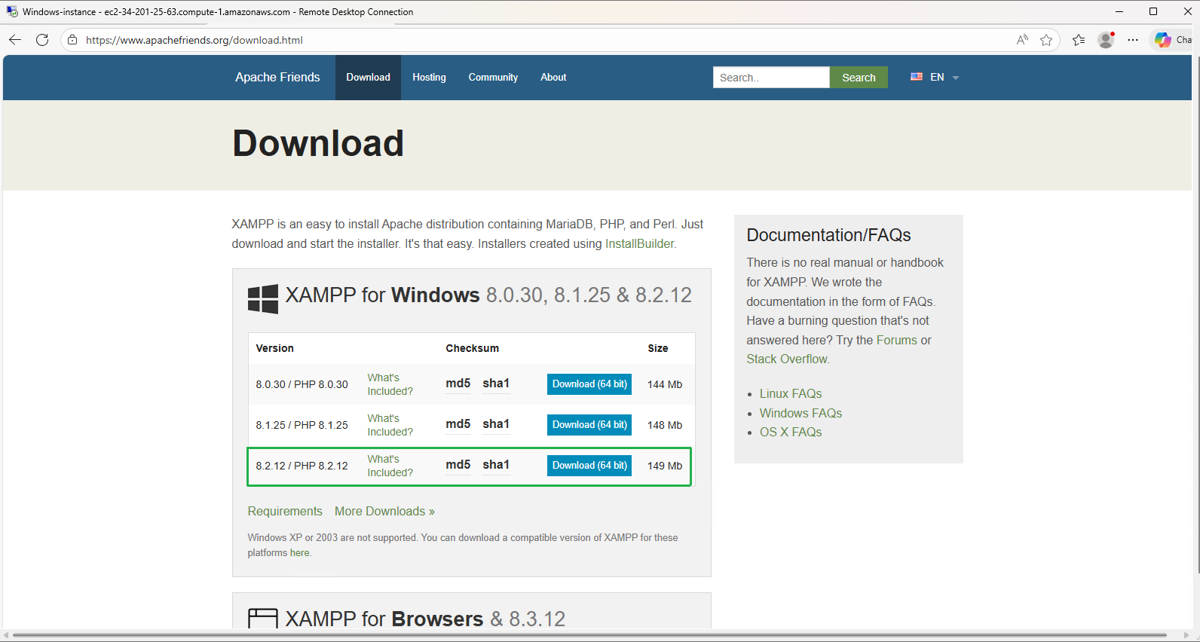This screenshot has width=1200, height=642.
Task: Reload the page with the refresh icon
Action: click(42, 40)
